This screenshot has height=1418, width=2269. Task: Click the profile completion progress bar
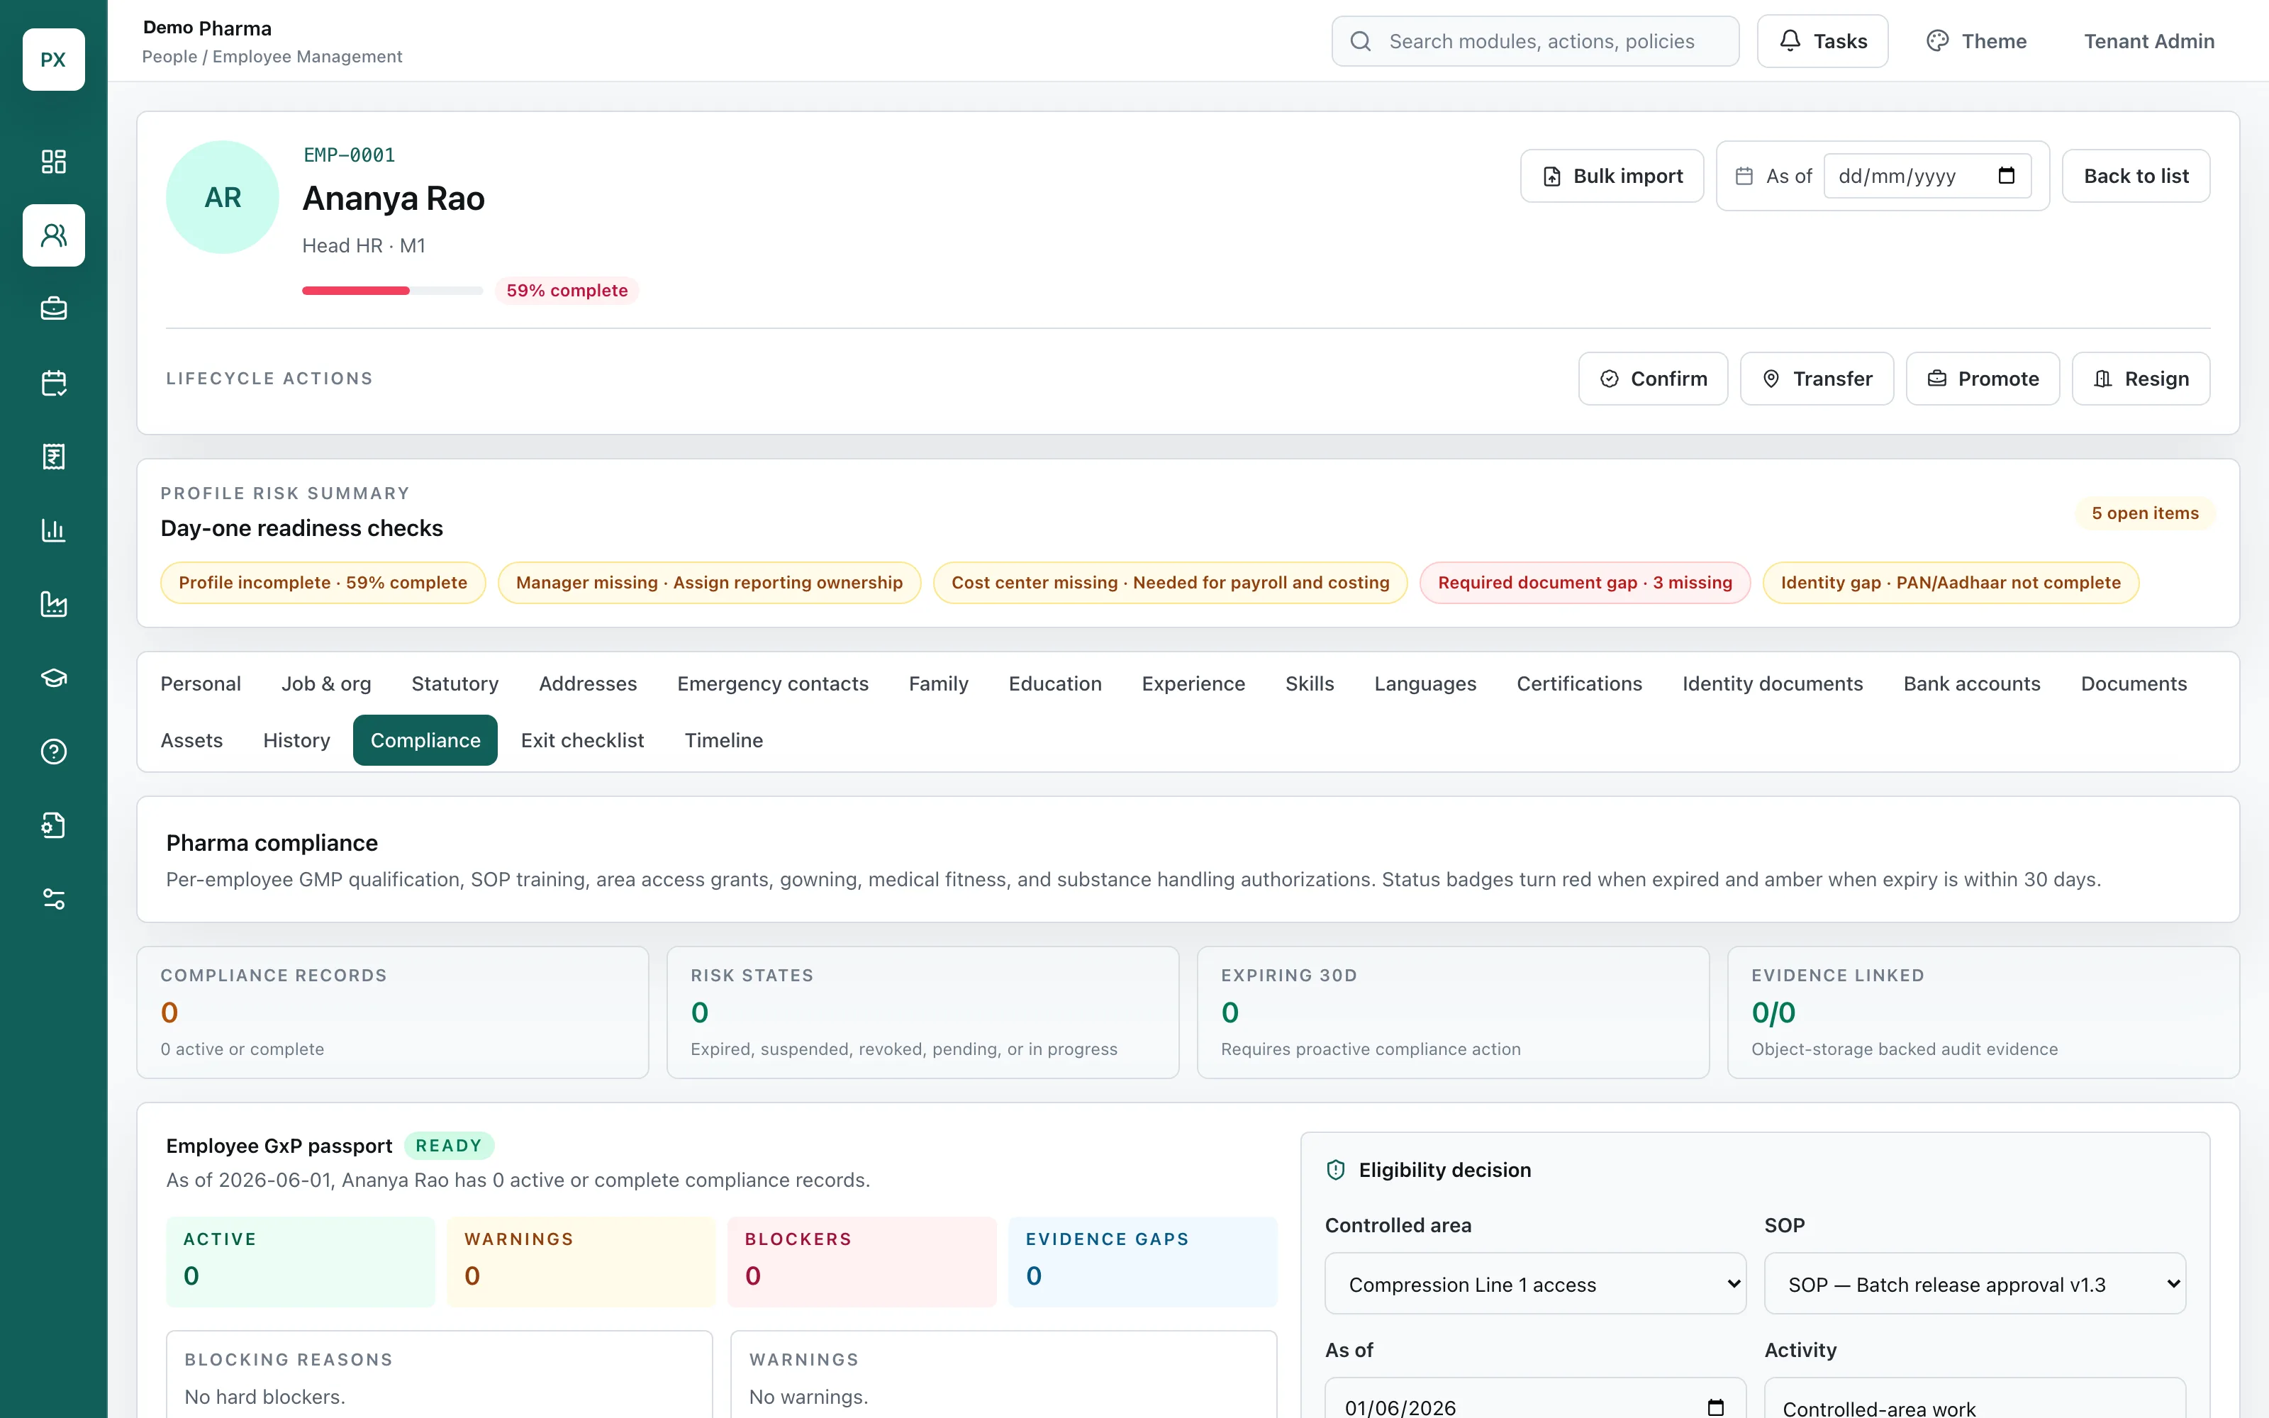392,291
